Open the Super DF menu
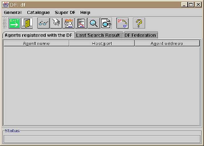 pyautogui.click(x=65, y=12)
